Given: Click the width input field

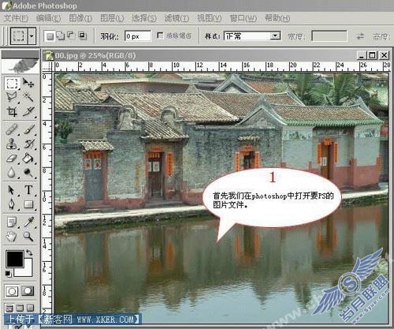Looking at the screenshot, I should [x=329, y=36].
